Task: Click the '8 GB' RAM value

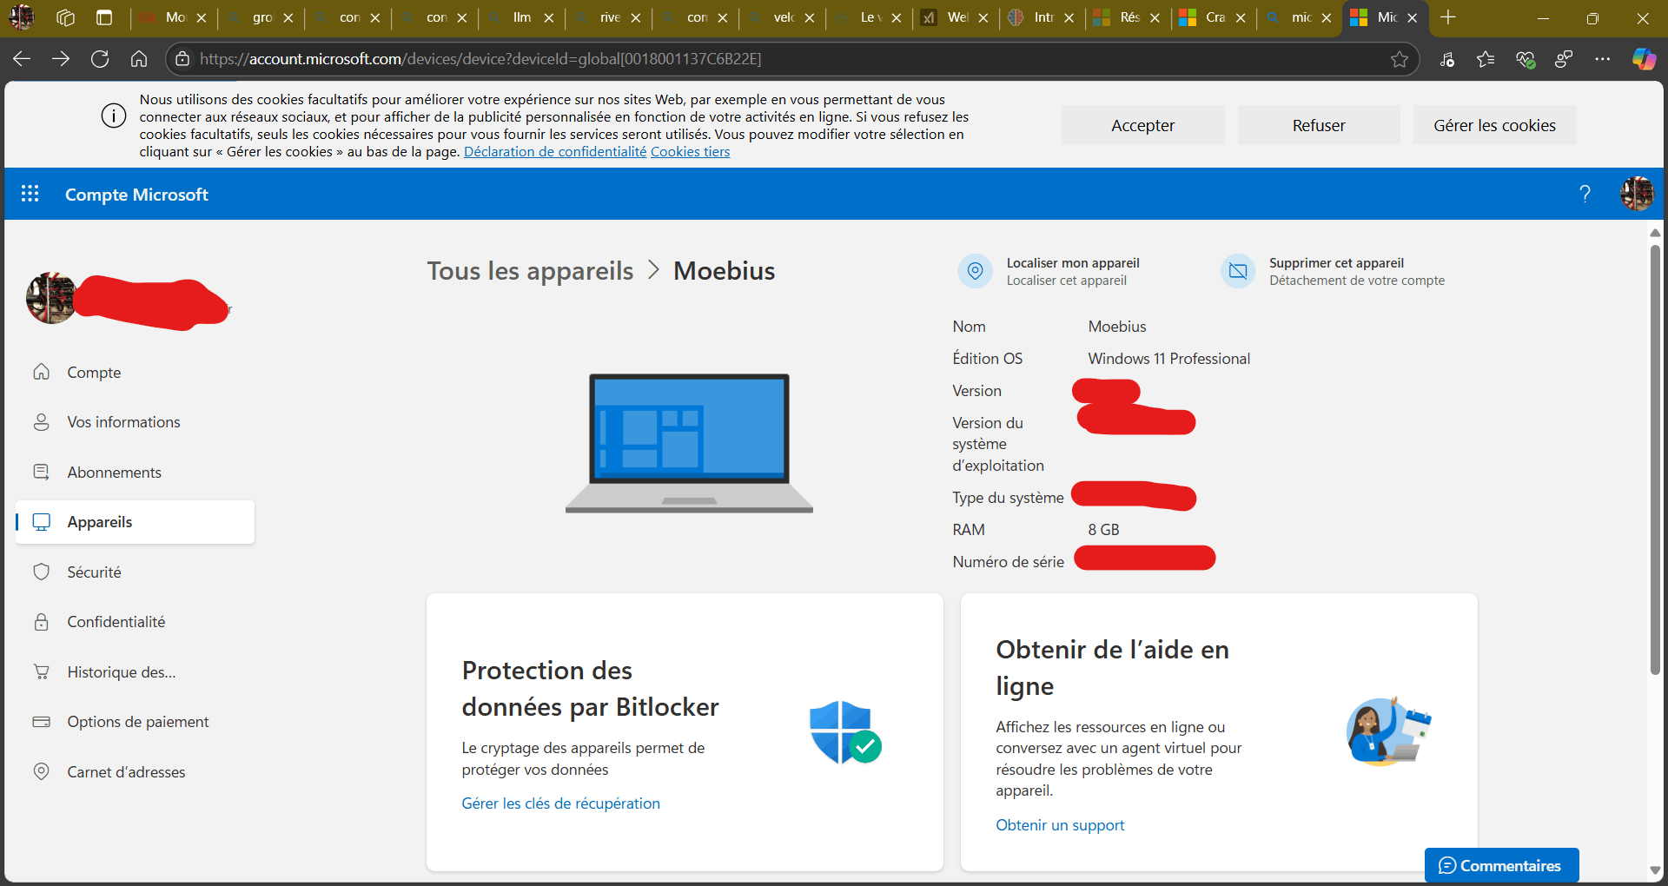Action: [1103, 530]
